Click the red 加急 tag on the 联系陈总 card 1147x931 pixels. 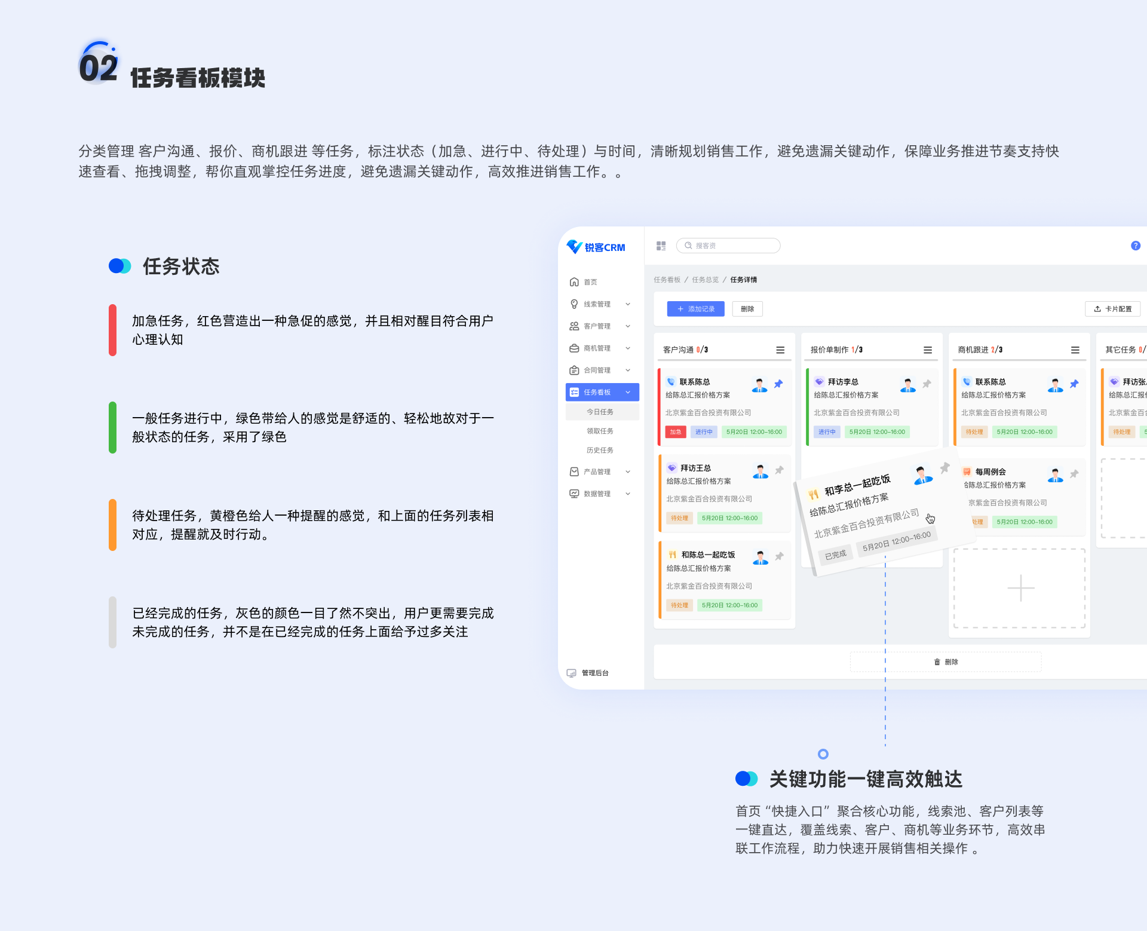pos(675,432)
